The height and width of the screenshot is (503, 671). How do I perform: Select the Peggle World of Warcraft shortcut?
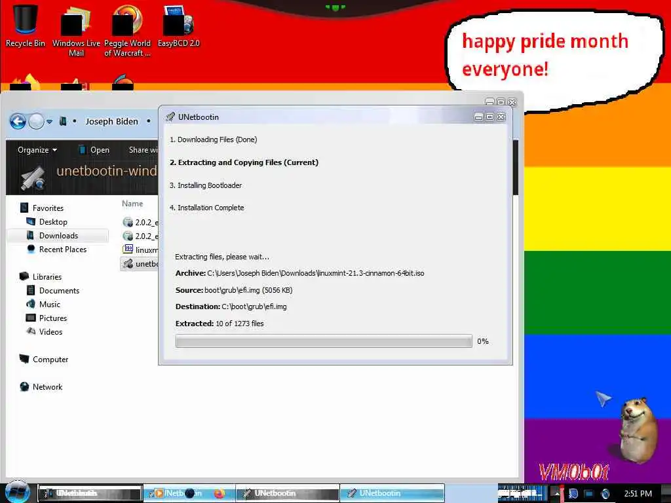click(127, 31)
